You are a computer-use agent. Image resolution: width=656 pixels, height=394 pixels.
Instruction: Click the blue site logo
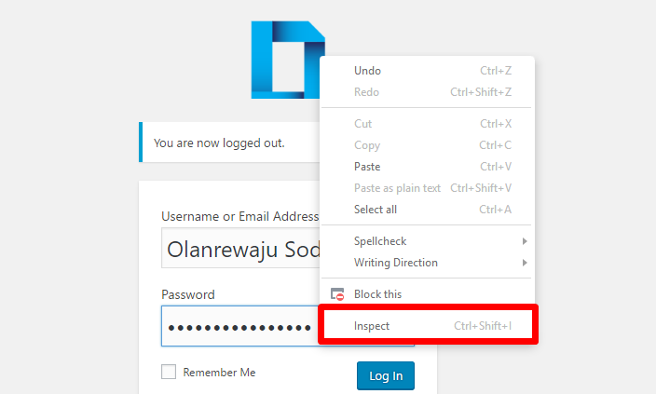(x=287, y=60)
